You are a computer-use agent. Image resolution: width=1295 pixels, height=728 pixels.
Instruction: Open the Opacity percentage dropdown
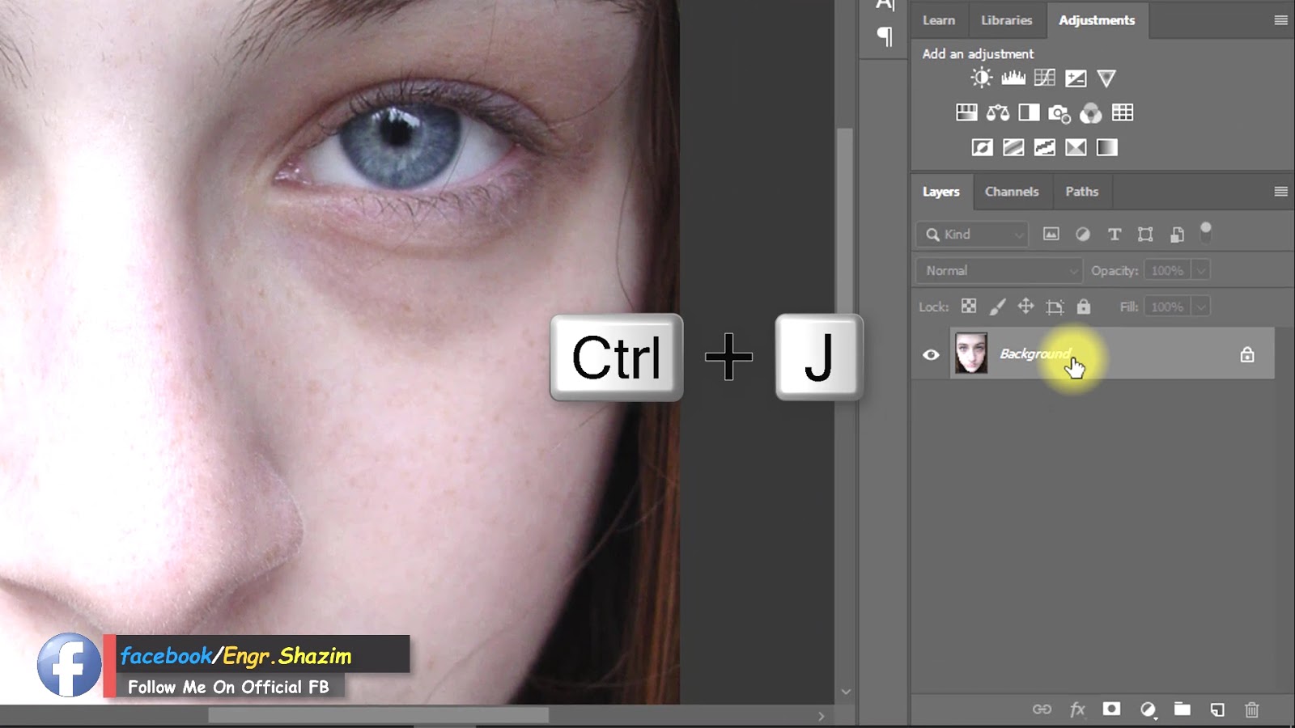click(x=1201, y=270)
